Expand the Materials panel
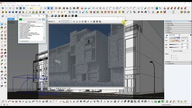 coord(178,29)
